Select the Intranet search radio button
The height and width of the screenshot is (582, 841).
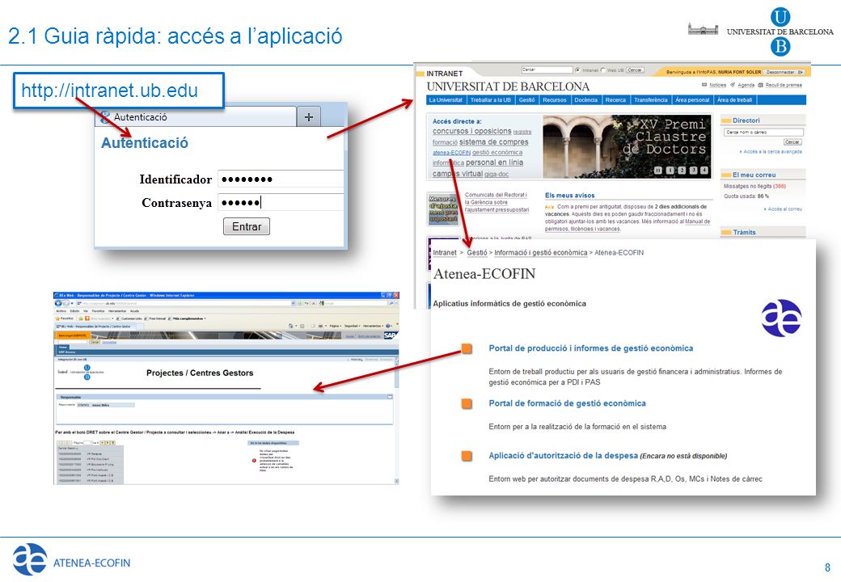577,70
